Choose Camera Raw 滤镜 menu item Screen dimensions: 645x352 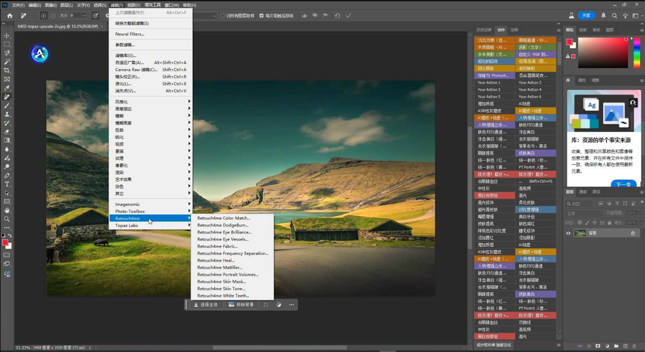(150, 70)
